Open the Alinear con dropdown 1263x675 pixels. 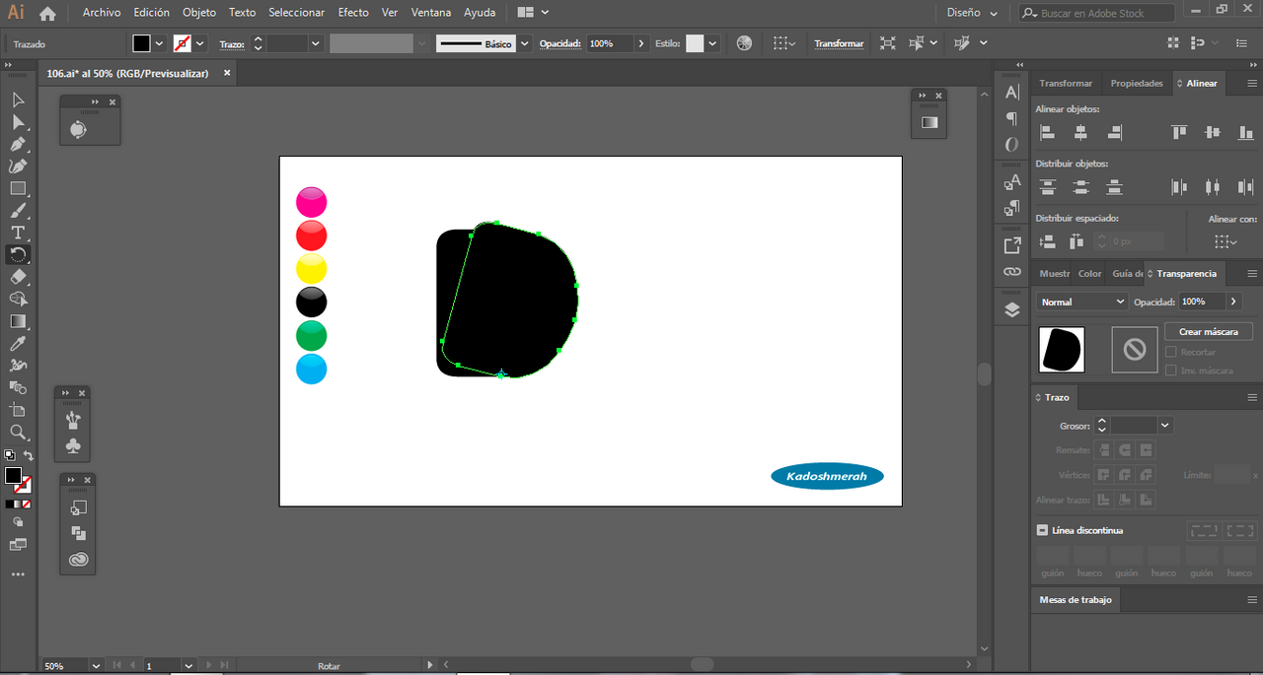(1226, 241)
